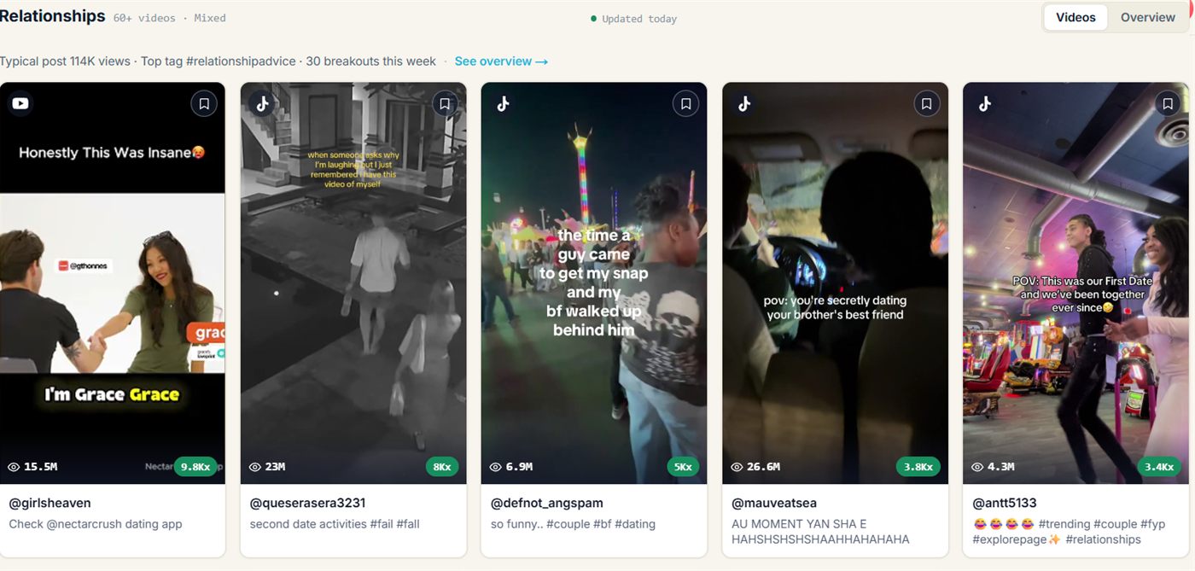The image size is (1195, 571).
Task: Click the Relationships section heading
Action: pos(53,16)
